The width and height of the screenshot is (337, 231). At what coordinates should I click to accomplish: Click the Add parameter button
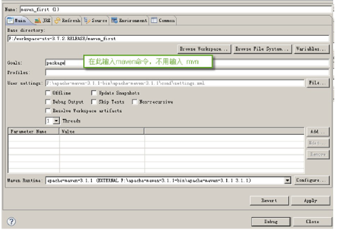pos(318,131)
